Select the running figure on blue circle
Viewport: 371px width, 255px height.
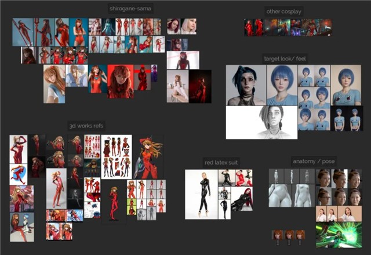click(x=18, y=174)
